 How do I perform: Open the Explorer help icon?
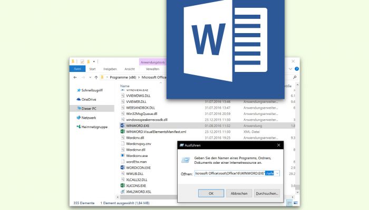(x=297, y=69)
